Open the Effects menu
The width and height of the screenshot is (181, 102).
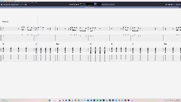(15, 2)
